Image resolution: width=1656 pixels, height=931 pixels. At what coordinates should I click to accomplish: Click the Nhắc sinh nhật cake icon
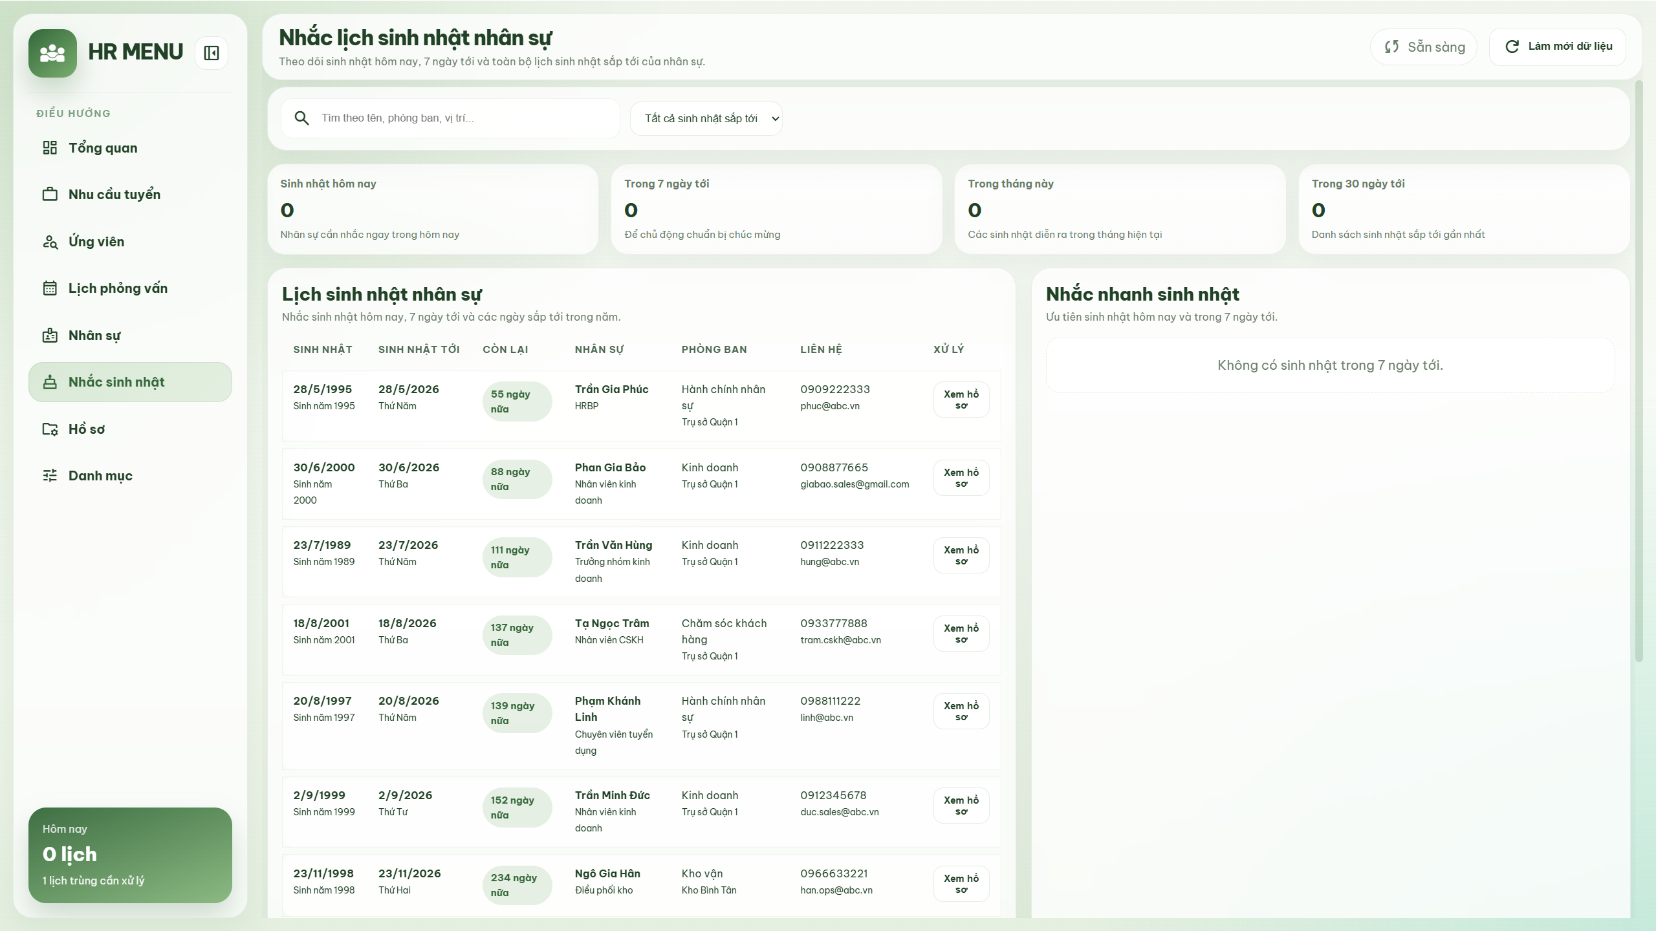(x=50, y=381)
